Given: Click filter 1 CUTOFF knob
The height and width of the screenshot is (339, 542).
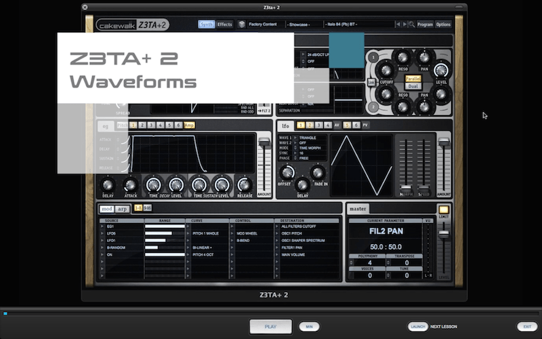Looking at the screenshot, I should click(385, 71).
